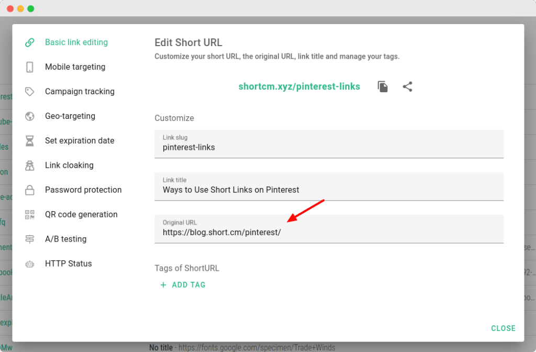Image resolution: width=536 pixels, height=352 pixels.
Task: Click the Campaign tracking tag icon
Action: pyautogui.click(x=29, y=91)
